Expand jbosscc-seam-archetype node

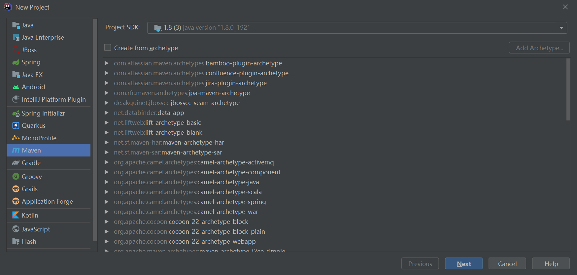pos(107,103)
